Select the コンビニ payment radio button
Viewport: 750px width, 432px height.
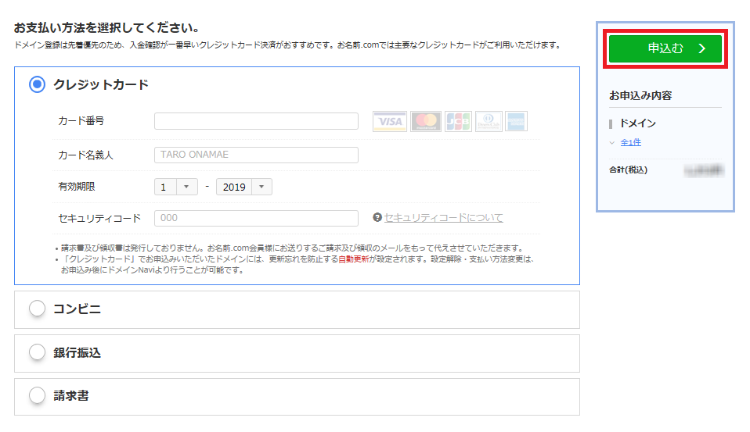coord(37,309)
